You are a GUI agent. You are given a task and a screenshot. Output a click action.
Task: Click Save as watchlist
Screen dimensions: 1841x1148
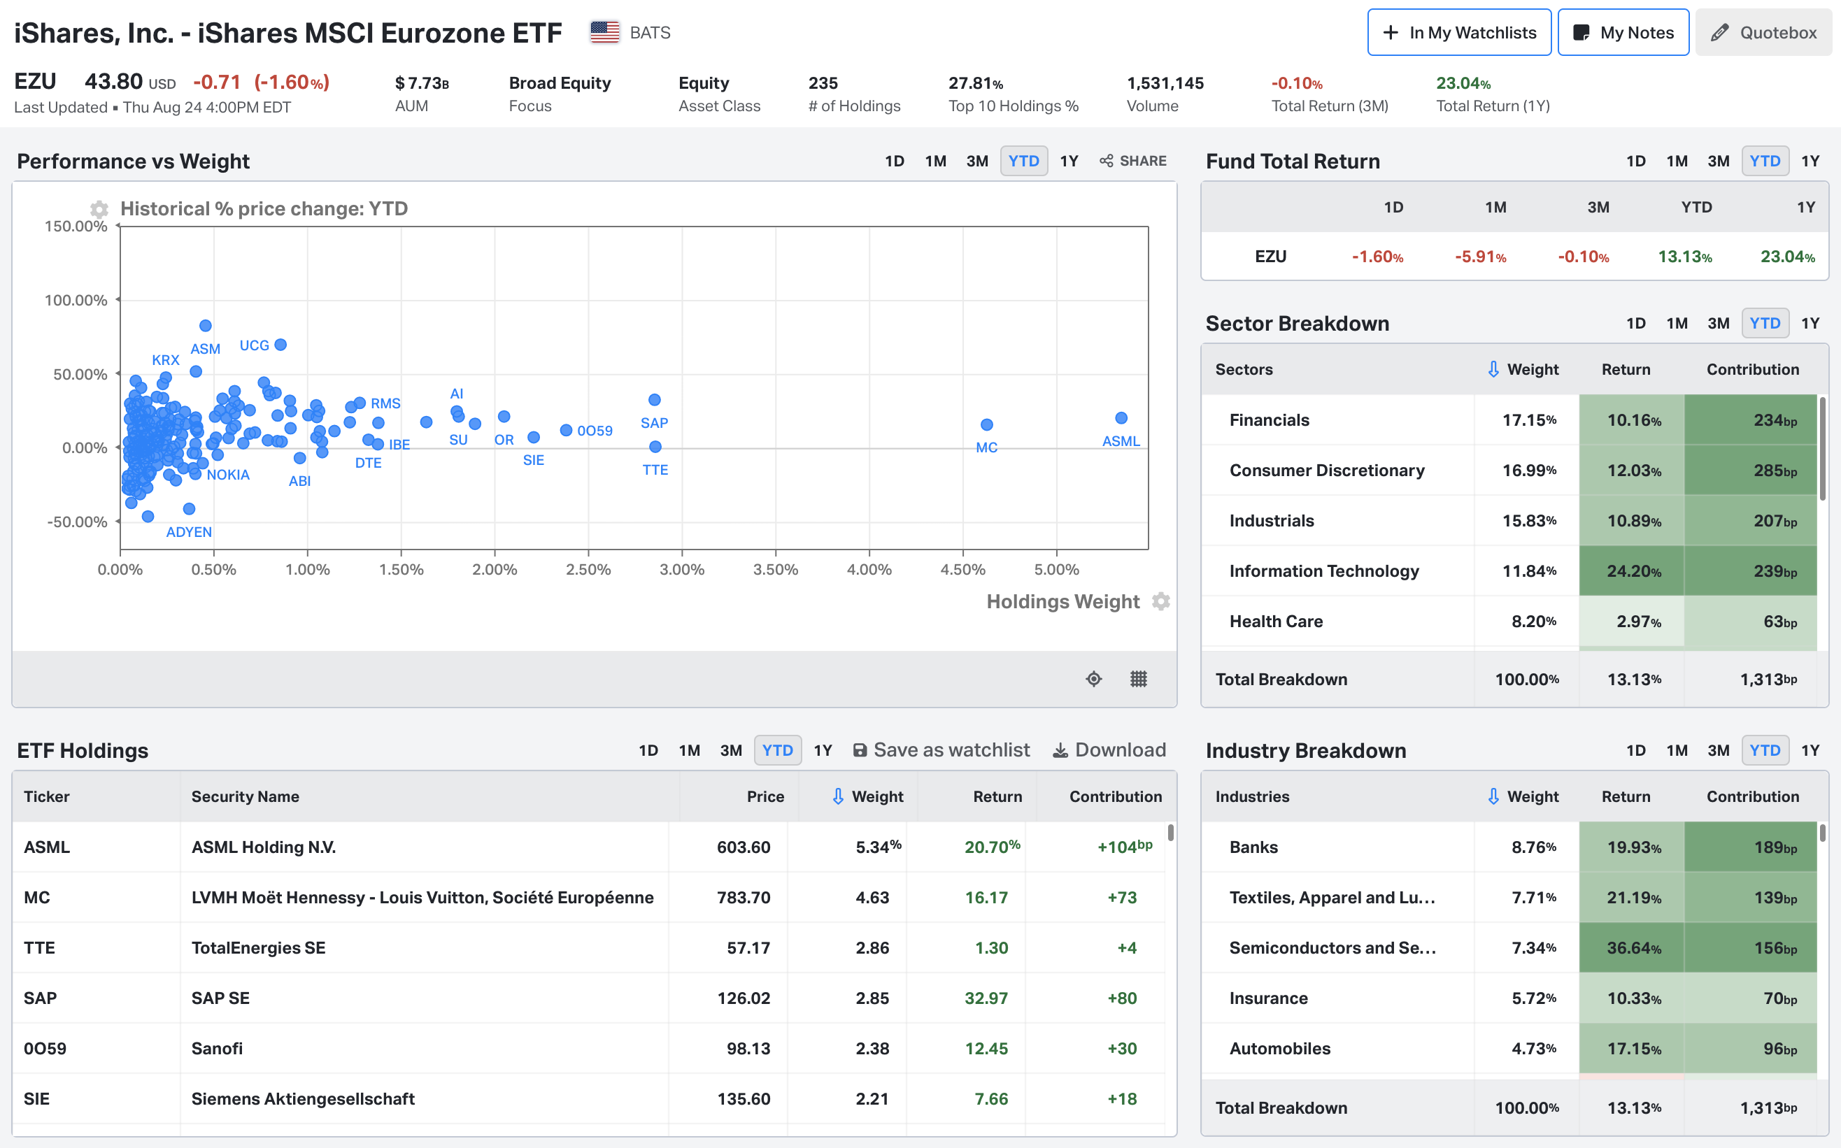941,750
